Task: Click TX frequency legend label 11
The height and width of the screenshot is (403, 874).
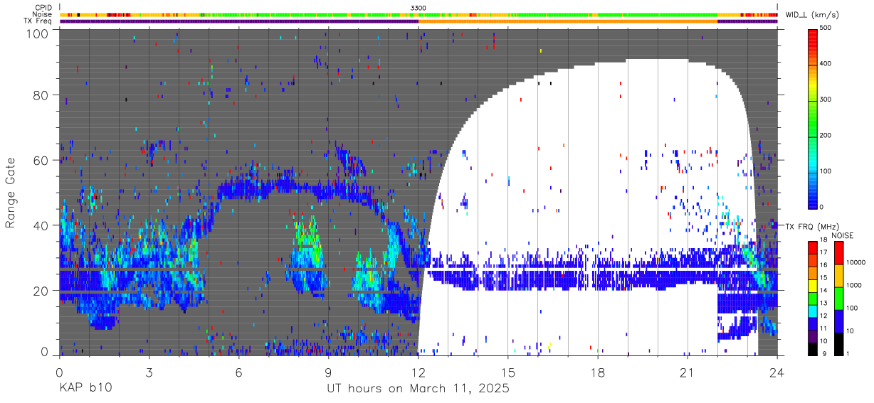Action: 823,328
